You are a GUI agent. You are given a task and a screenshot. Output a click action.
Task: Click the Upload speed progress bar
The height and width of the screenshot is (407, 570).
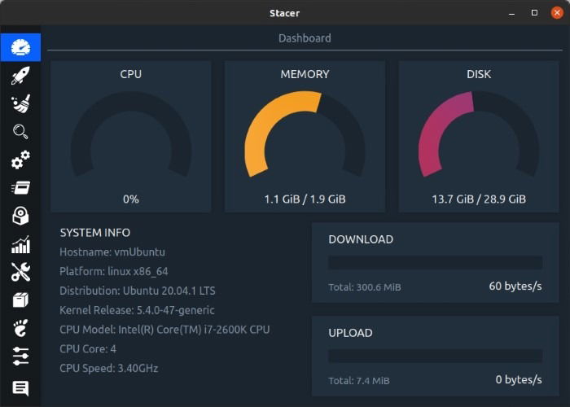pos(435,356)
